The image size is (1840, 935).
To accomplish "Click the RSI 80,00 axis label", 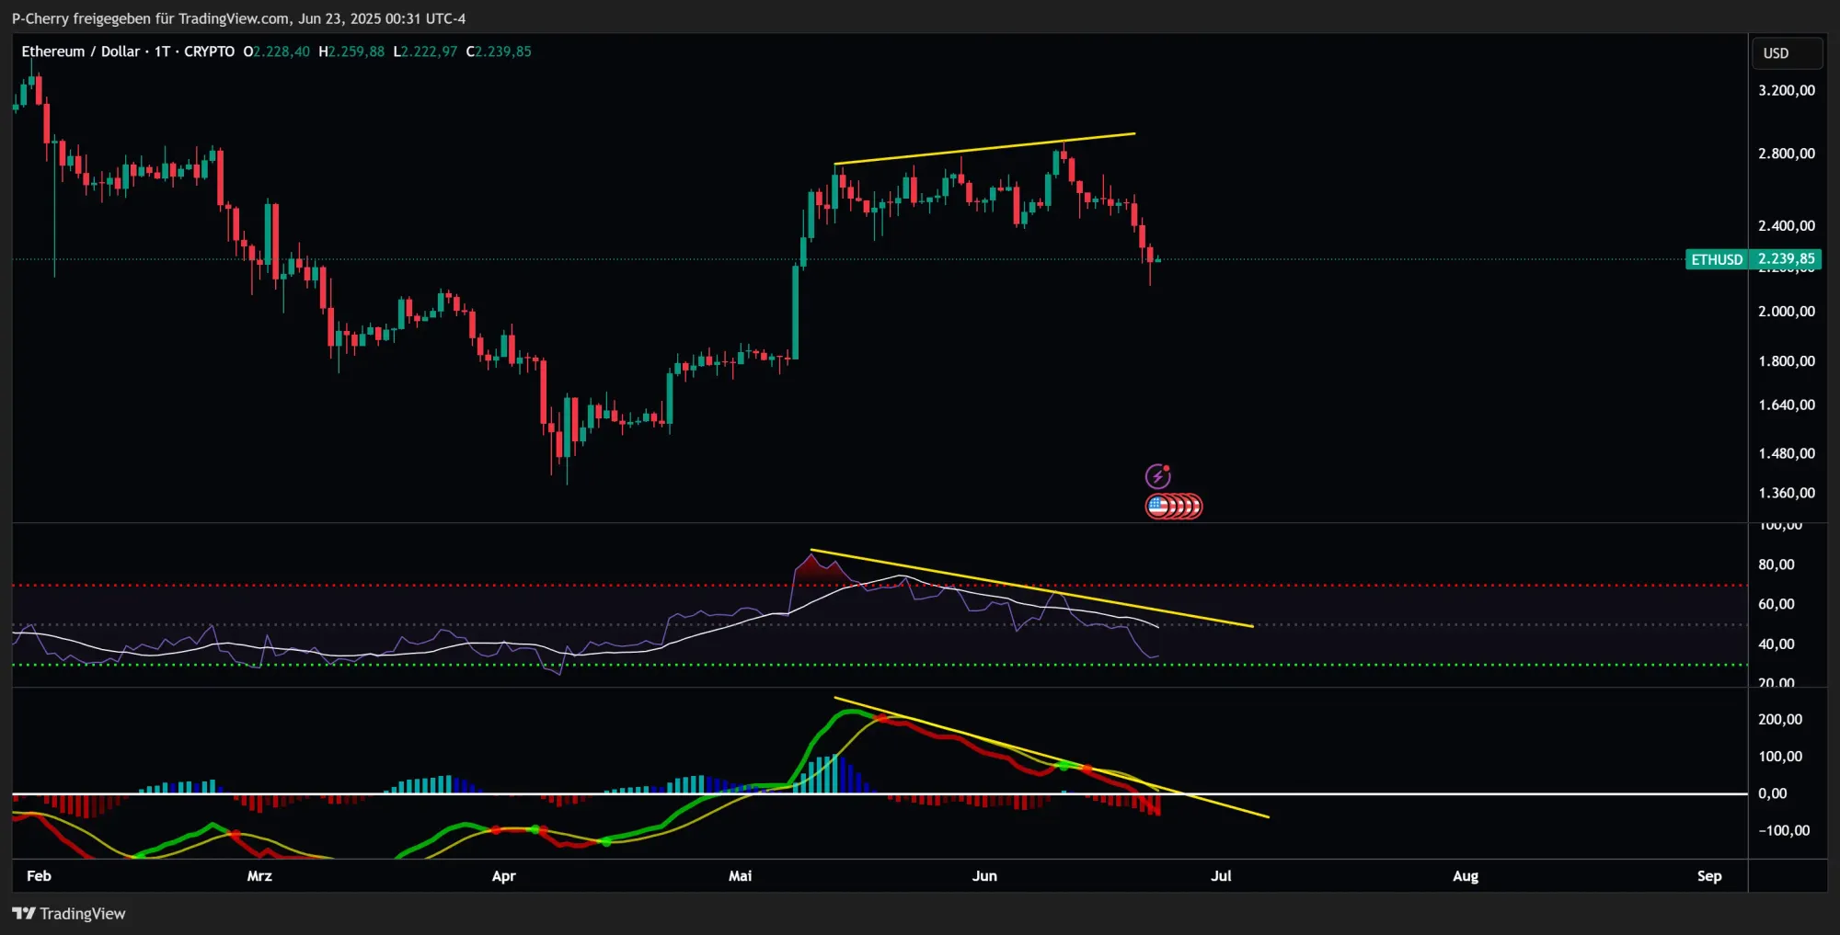I will point(1777,564).
